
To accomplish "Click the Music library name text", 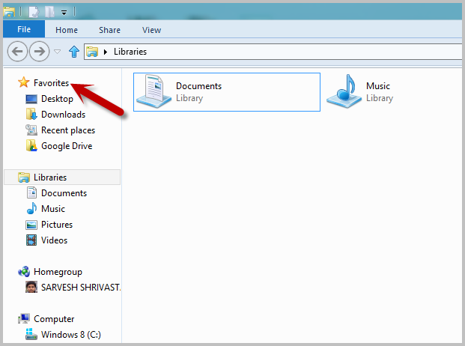I will tap(378, 86).
